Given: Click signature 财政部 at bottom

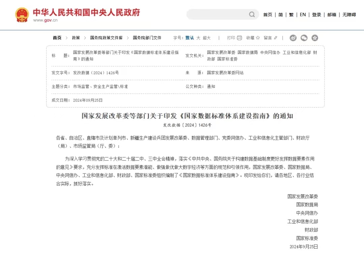Looking at the screenshot, I should tap(311, 230).
